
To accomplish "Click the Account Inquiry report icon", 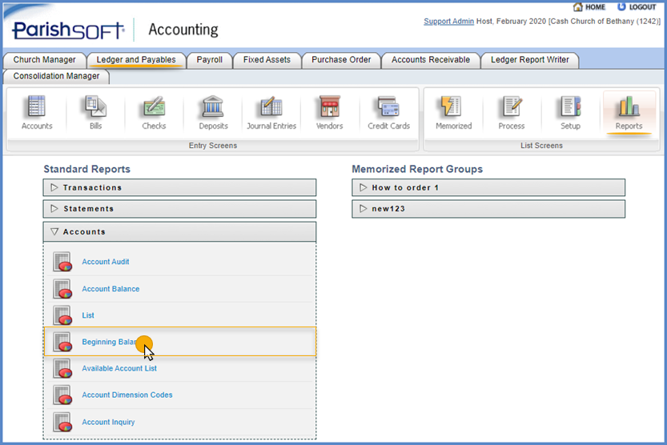I will (x=62, y=422).
